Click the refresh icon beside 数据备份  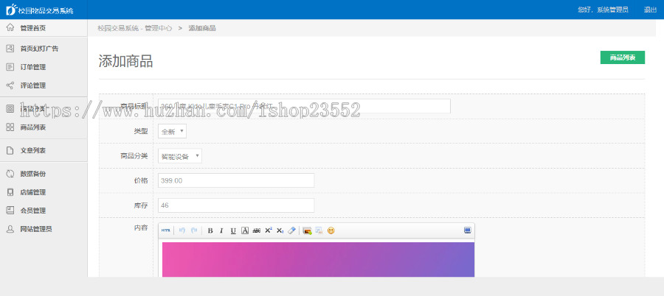tap(10, 173)
